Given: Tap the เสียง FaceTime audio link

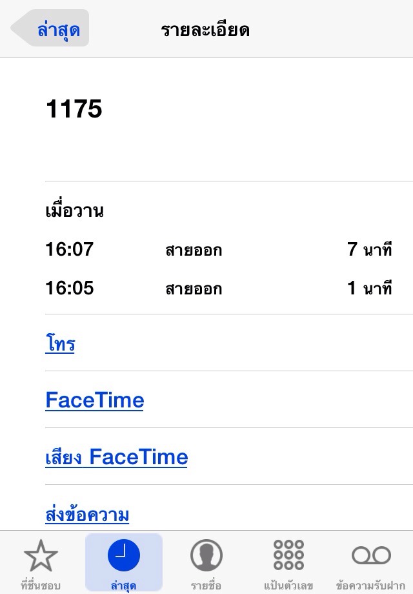Looking at the screenshot, I should click(x=117, y=457).
